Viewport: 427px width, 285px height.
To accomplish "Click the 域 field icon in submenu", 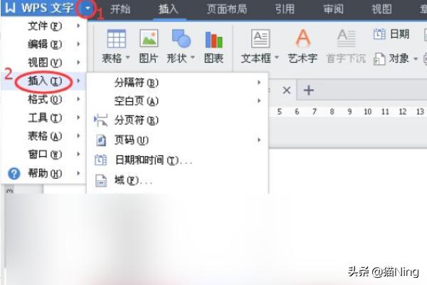I will (101, 180).
